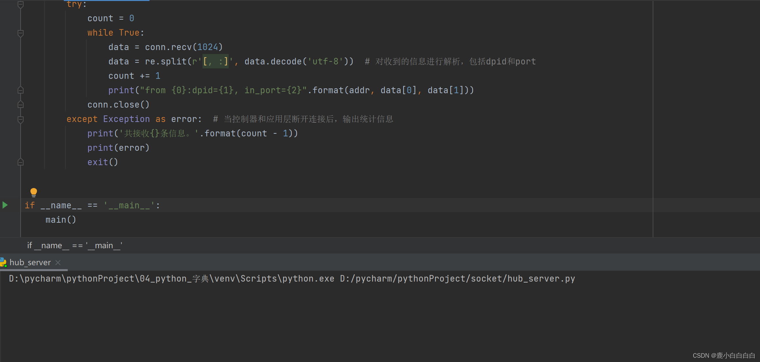Click the python.exe path in console
Image resolution: width=760 pixels, height=362 pixels.
click(x=172, y=279)
